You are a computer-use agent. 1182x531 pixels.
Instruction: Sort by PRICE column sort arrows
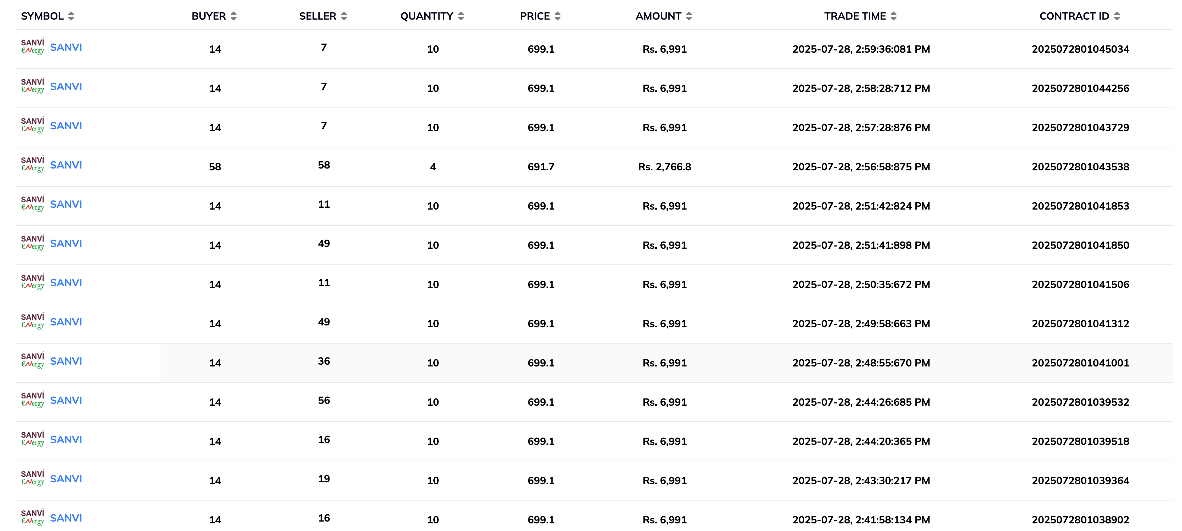[558, 16]
